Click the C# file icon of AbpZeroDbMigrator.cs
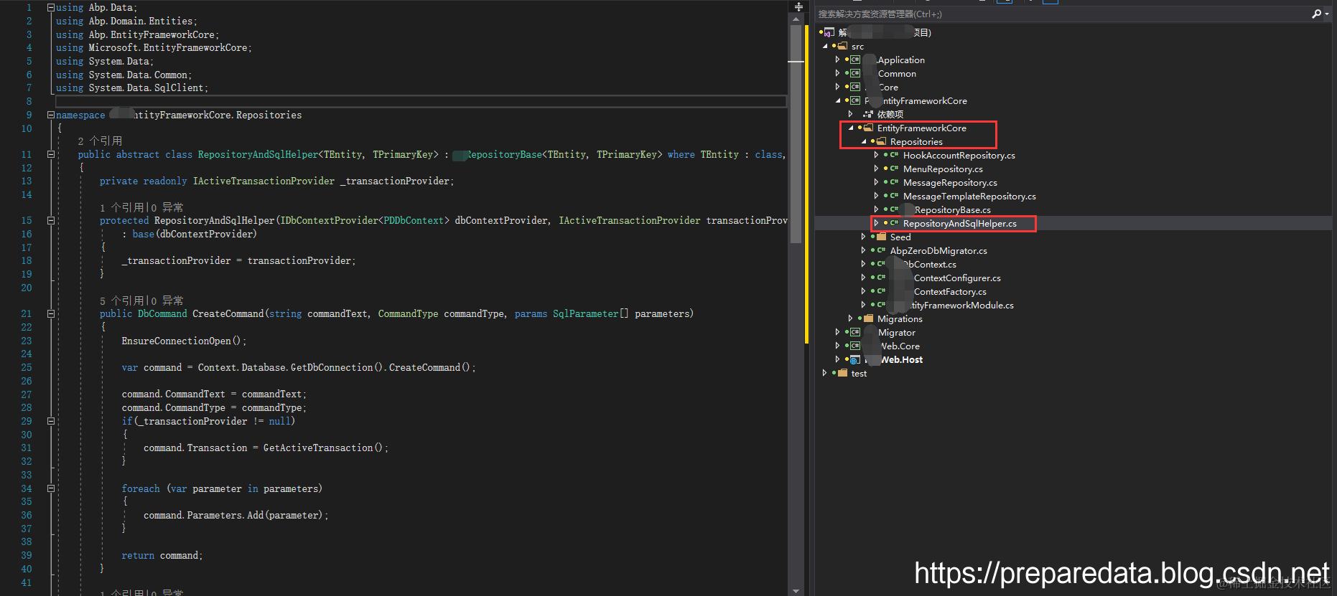This screenshot has width=1337, height=596. click(881, 250)
